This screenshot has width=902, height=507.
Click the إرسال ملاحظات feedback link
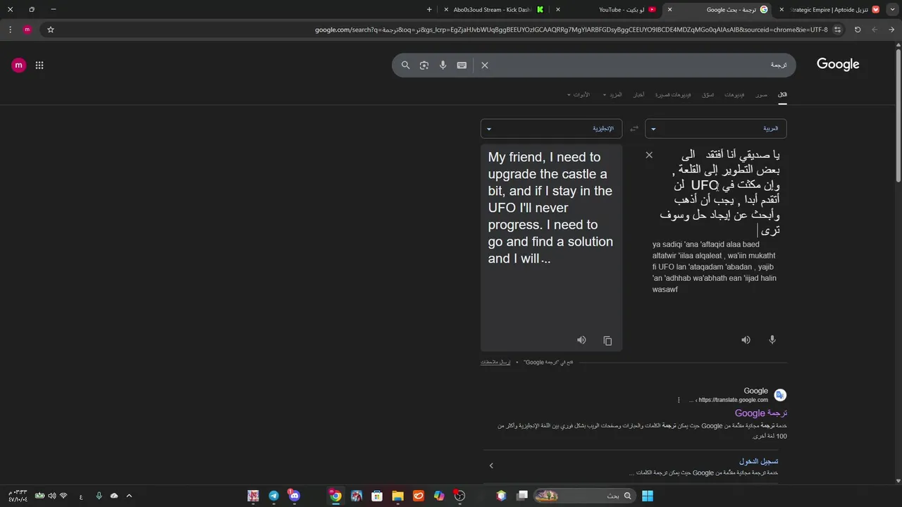coord(495,362)
